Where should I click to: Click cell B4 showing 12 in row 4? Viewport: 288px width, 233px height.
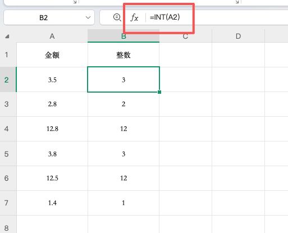point(124,129)
